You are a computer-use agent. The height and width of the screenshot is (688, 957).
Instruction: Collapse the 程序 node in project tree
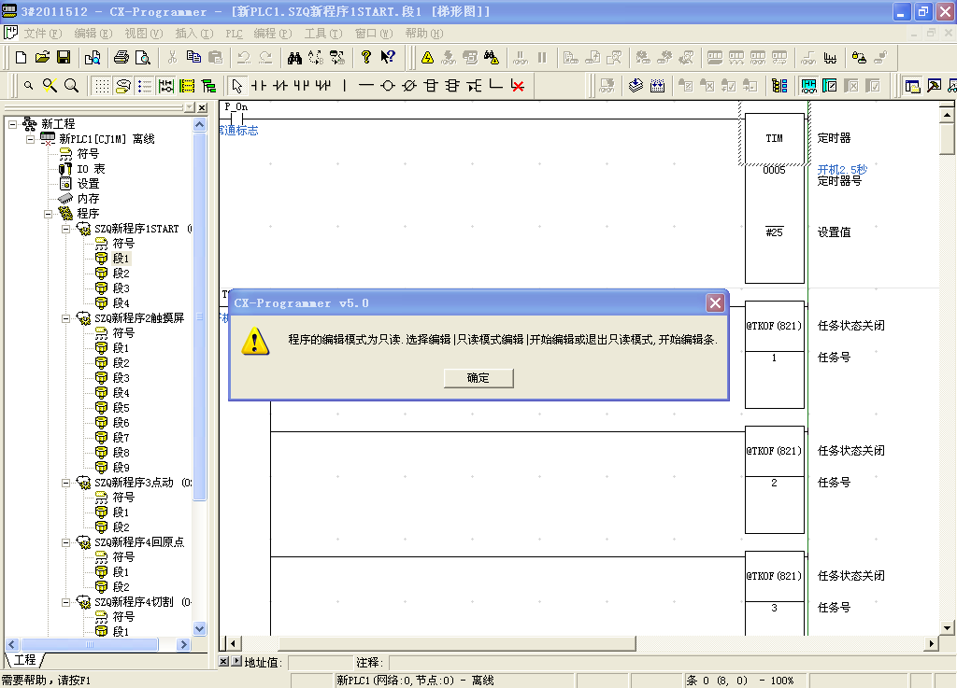pos(49,214)
